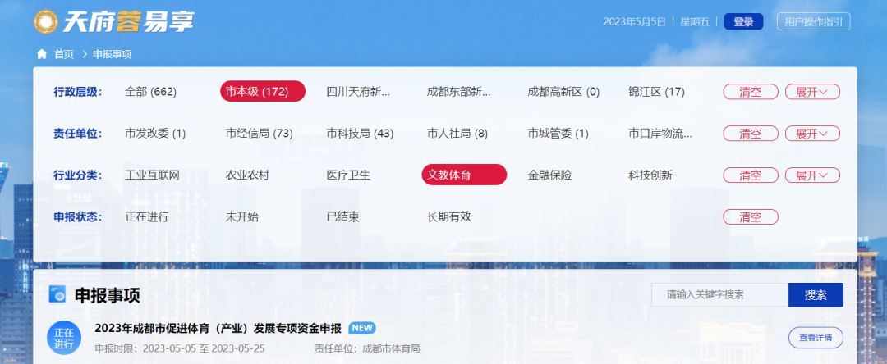Click the home icon in breadcrumb

click(42, 54)
